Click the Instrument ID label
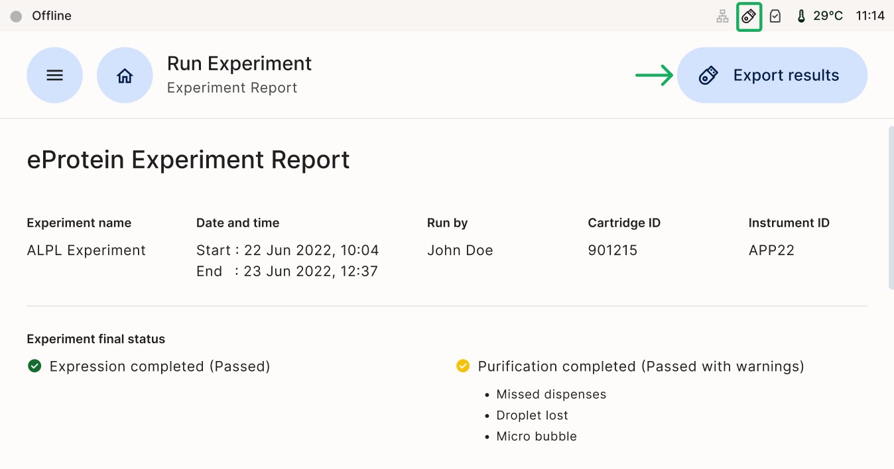This screenshot has width=894, height=469. point(789,223)
